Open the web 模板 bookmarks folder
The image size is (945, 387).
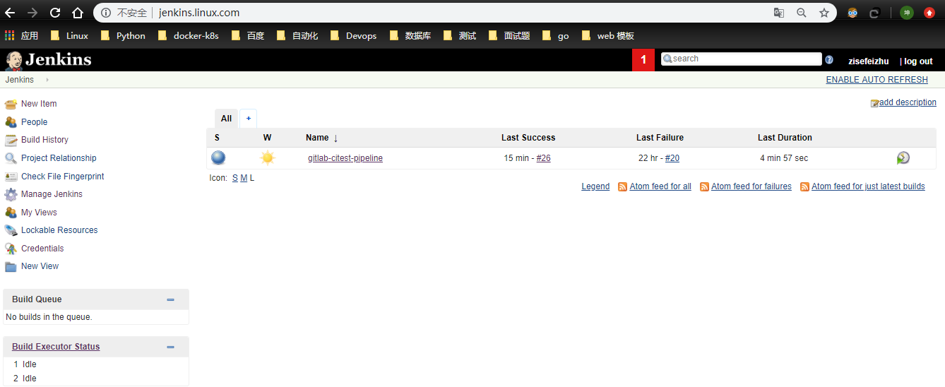[x=607, y=35]
